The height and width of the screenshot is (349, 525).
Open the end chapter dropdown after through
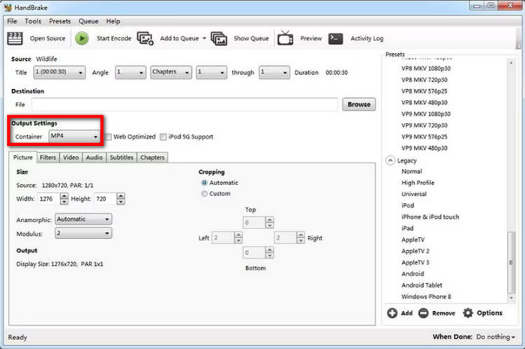(x=274, y=72)
